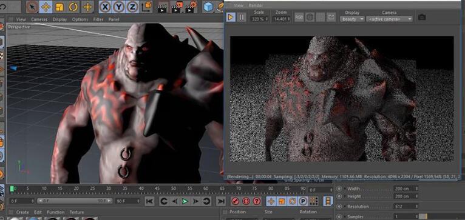Toggle rotation keyframe recording icon
Screen dimensions: 465x220
pyautogui.click(x=292, y=202)
